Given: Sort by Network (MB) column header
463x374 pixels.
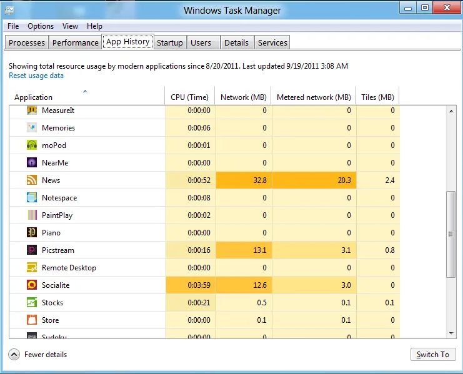Looking at the screenshot, I should [243, 96].
